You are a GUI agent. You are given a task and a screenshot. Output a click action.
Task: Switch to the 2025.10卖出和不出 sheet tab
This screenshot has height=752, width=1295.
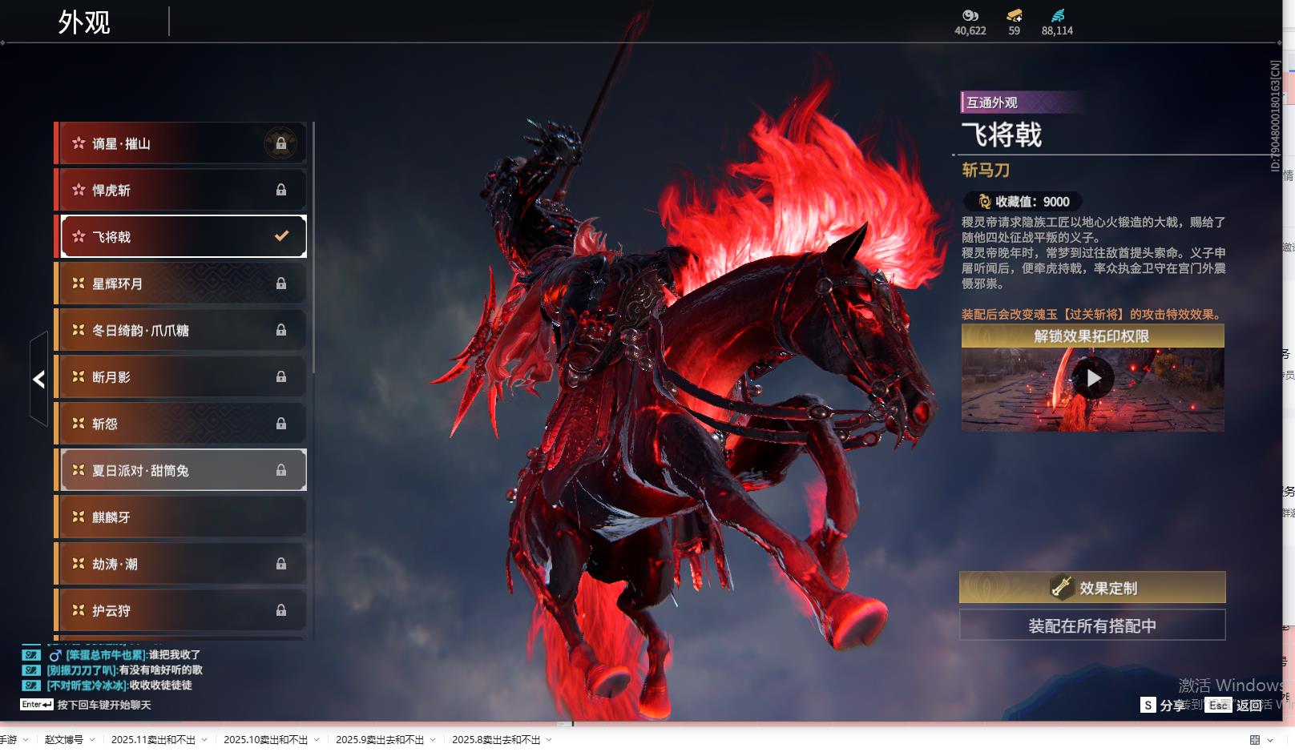point(265,740)
